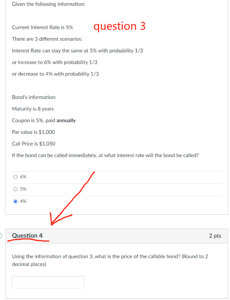This screenshot has width=230, height=300.
Task: Click the Current Interest Rate is 5% line
Action: click(42, 27)
